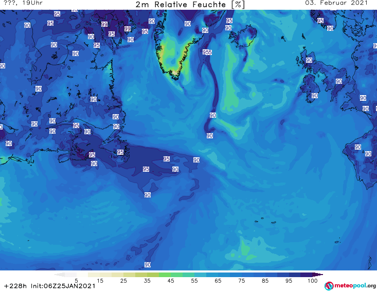Click the bright green colorbar segment above 45
The image size is (377, 291).
pos(165,275)
